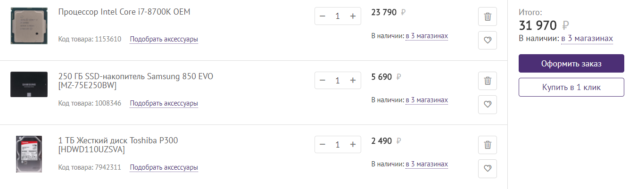This screenshot has width=629, height=189.
Task: Remove Samsung 850 EVO SSD with trash icon
Action: tap(488, 81)
